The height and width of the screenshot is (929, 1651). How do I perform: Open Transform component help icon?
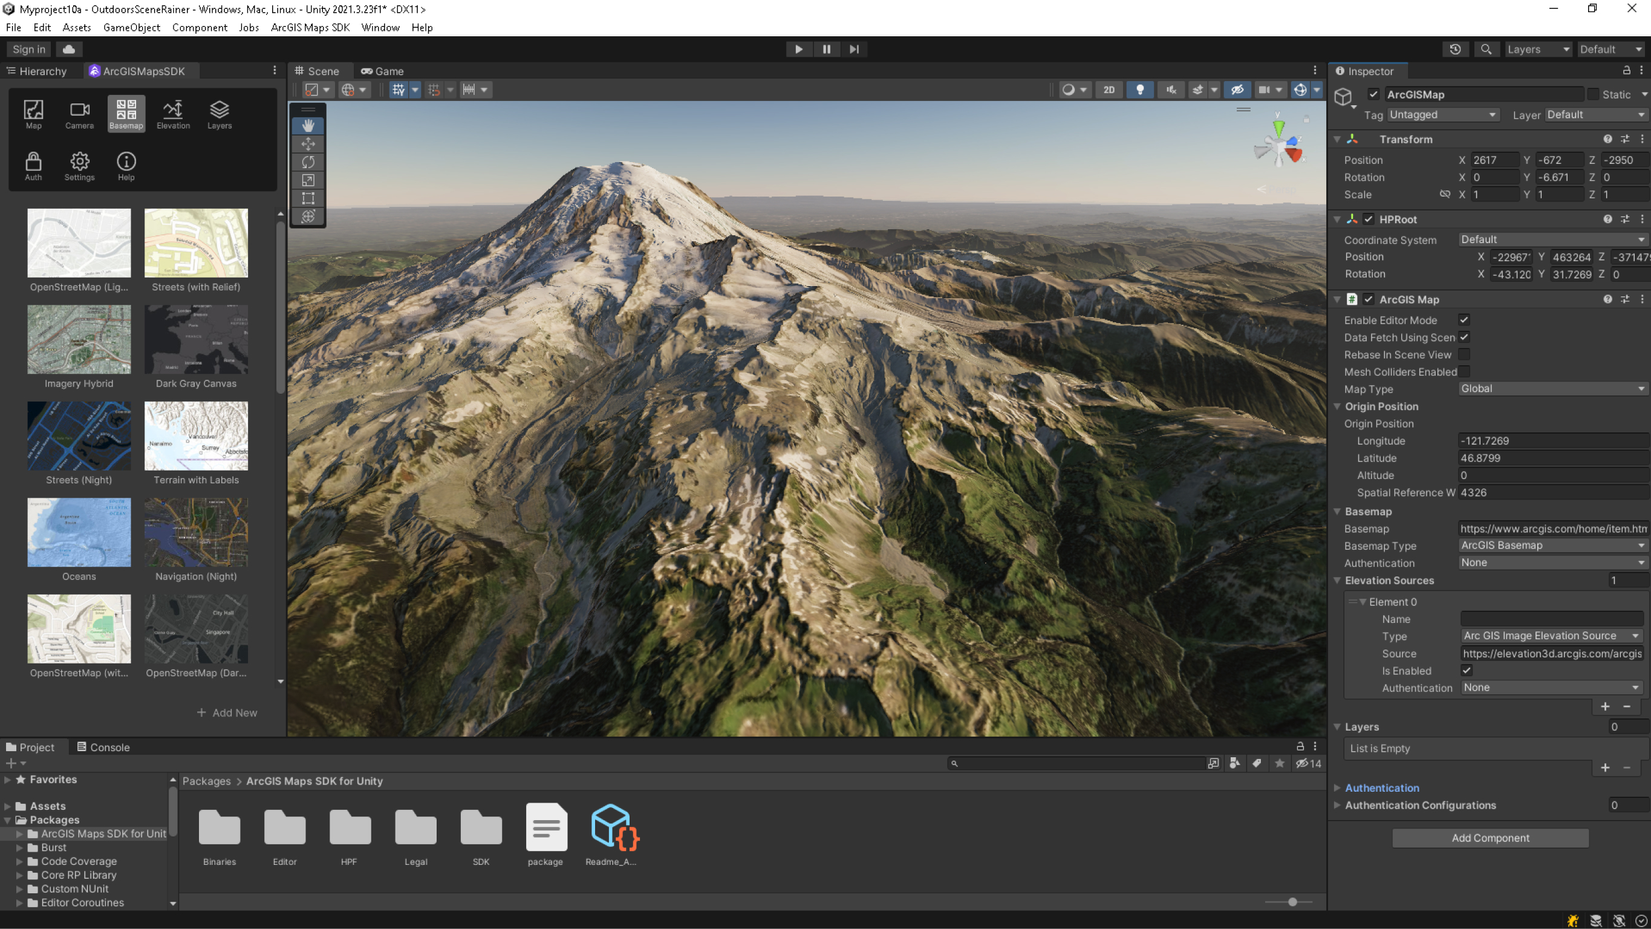point(1607,139)
